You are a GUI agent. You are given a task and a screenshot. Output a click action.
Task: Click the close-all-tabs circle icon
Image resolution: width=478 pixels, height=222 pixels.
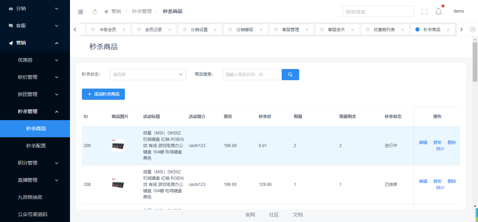point(473,30)
